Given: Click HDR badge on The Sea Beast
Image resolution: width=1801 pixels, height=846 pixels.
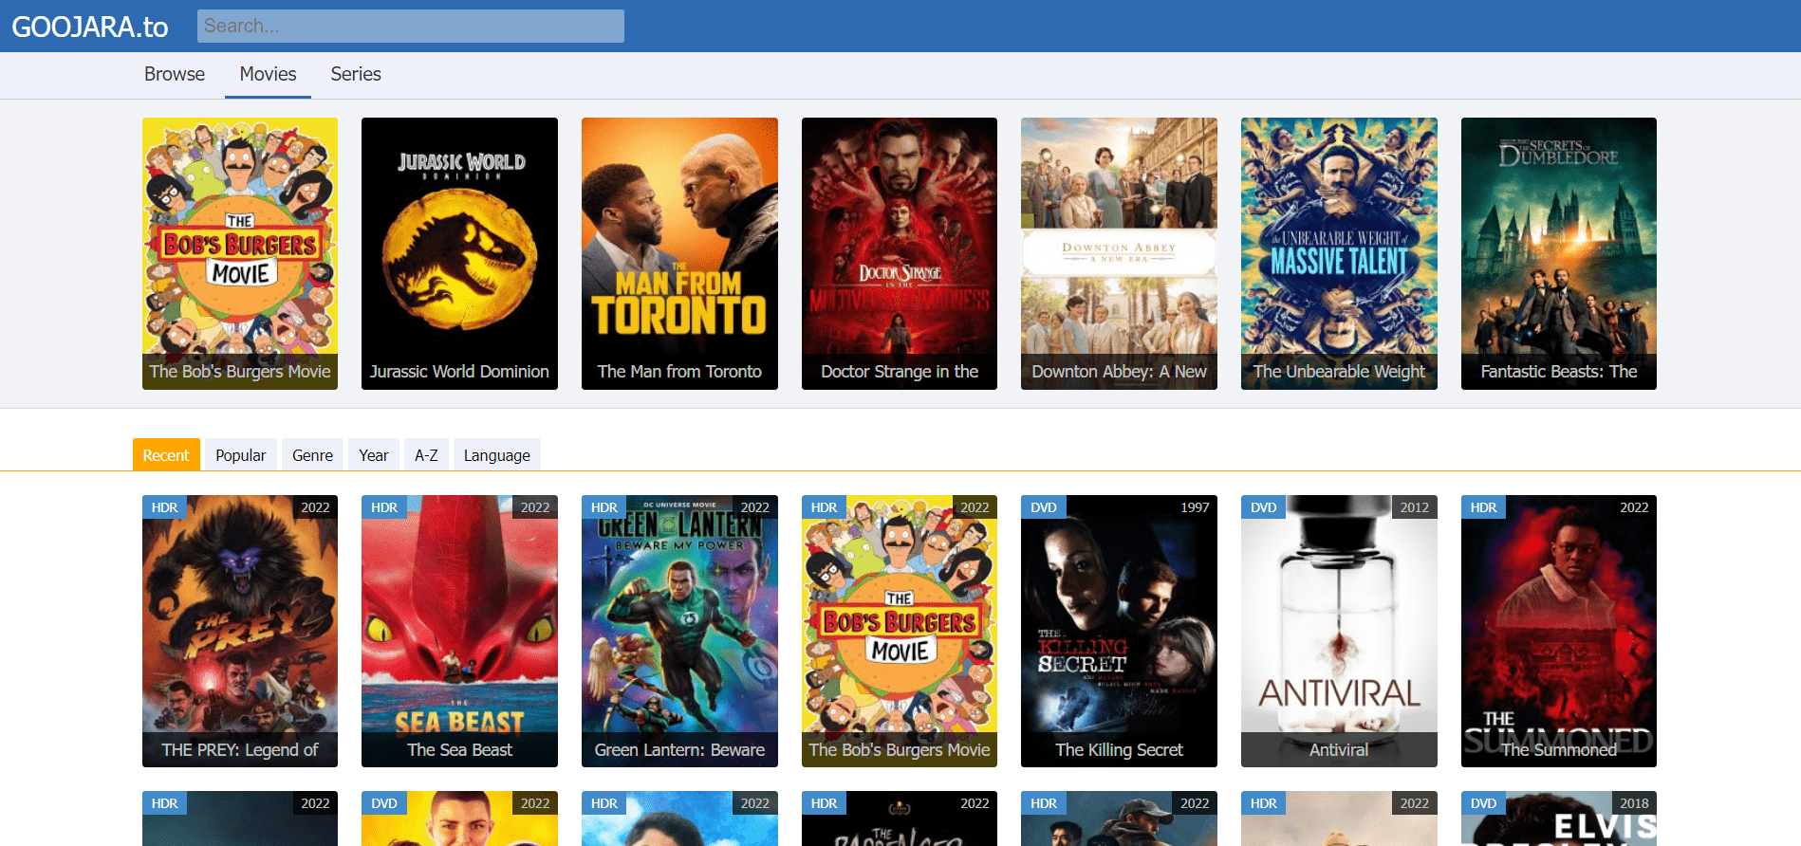Looking at the screenshot, I should coord(384,507).
